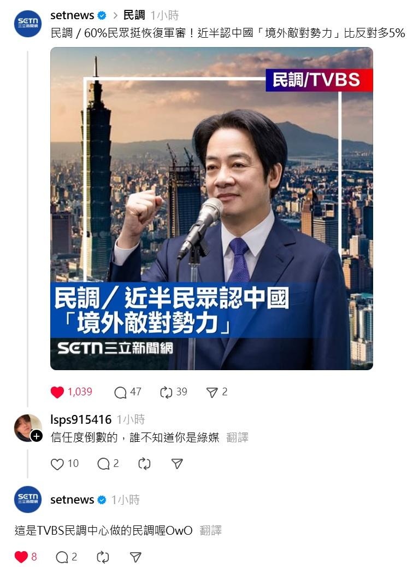Open comments on the 47-reply post
Image resolution: width=407 pixels, height=567 pixels.
pyautogui.click(x=120, y=393)
